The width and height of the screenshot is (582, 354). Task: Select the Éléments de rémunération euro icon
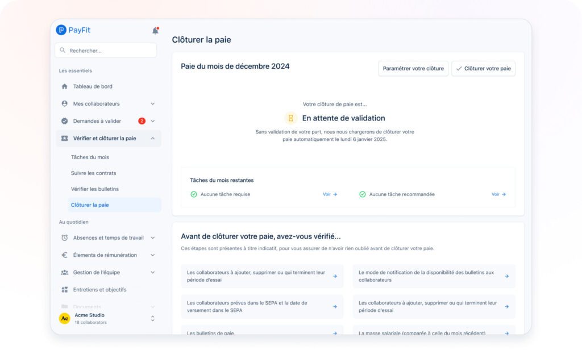coord(64,255)
